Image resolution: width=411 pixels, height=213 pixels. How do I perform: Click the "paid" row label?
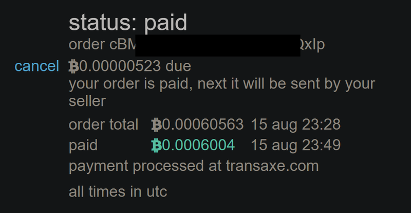pos(83,146)
